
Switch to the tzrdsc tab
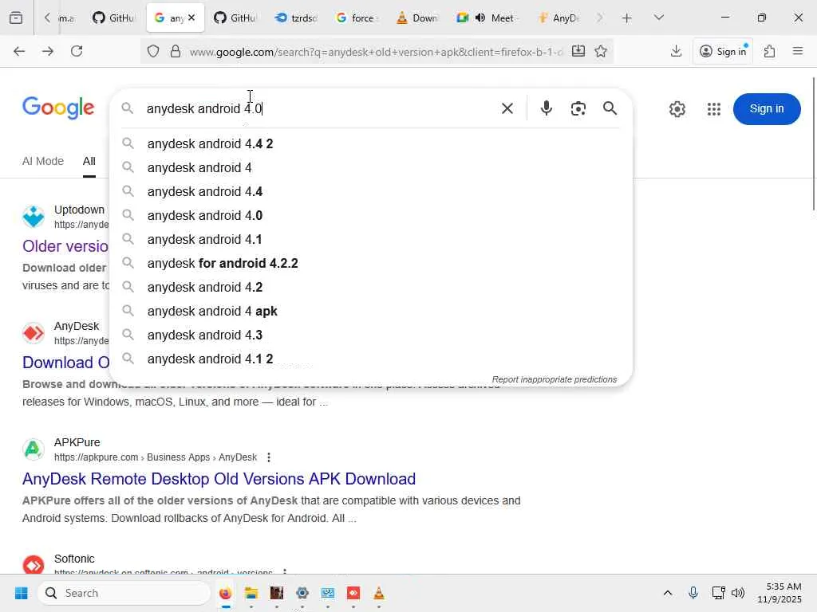tap(296, 18)
